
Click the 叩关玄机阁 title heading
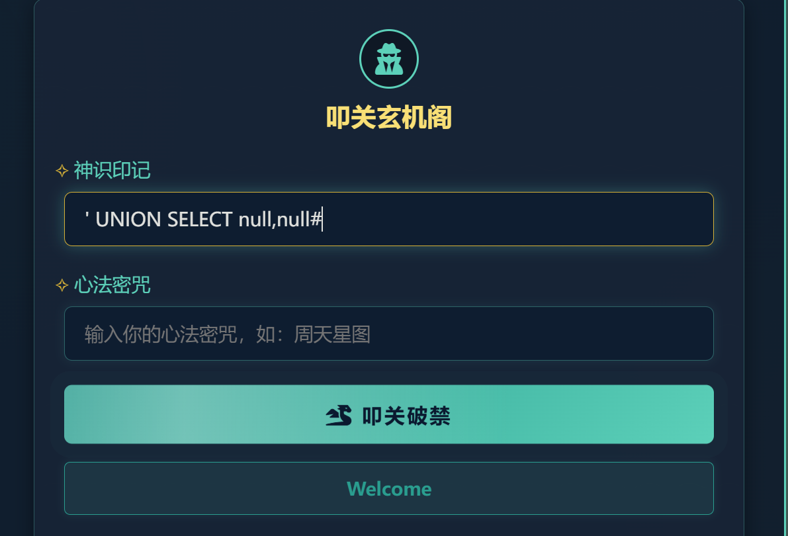(389, 118)
